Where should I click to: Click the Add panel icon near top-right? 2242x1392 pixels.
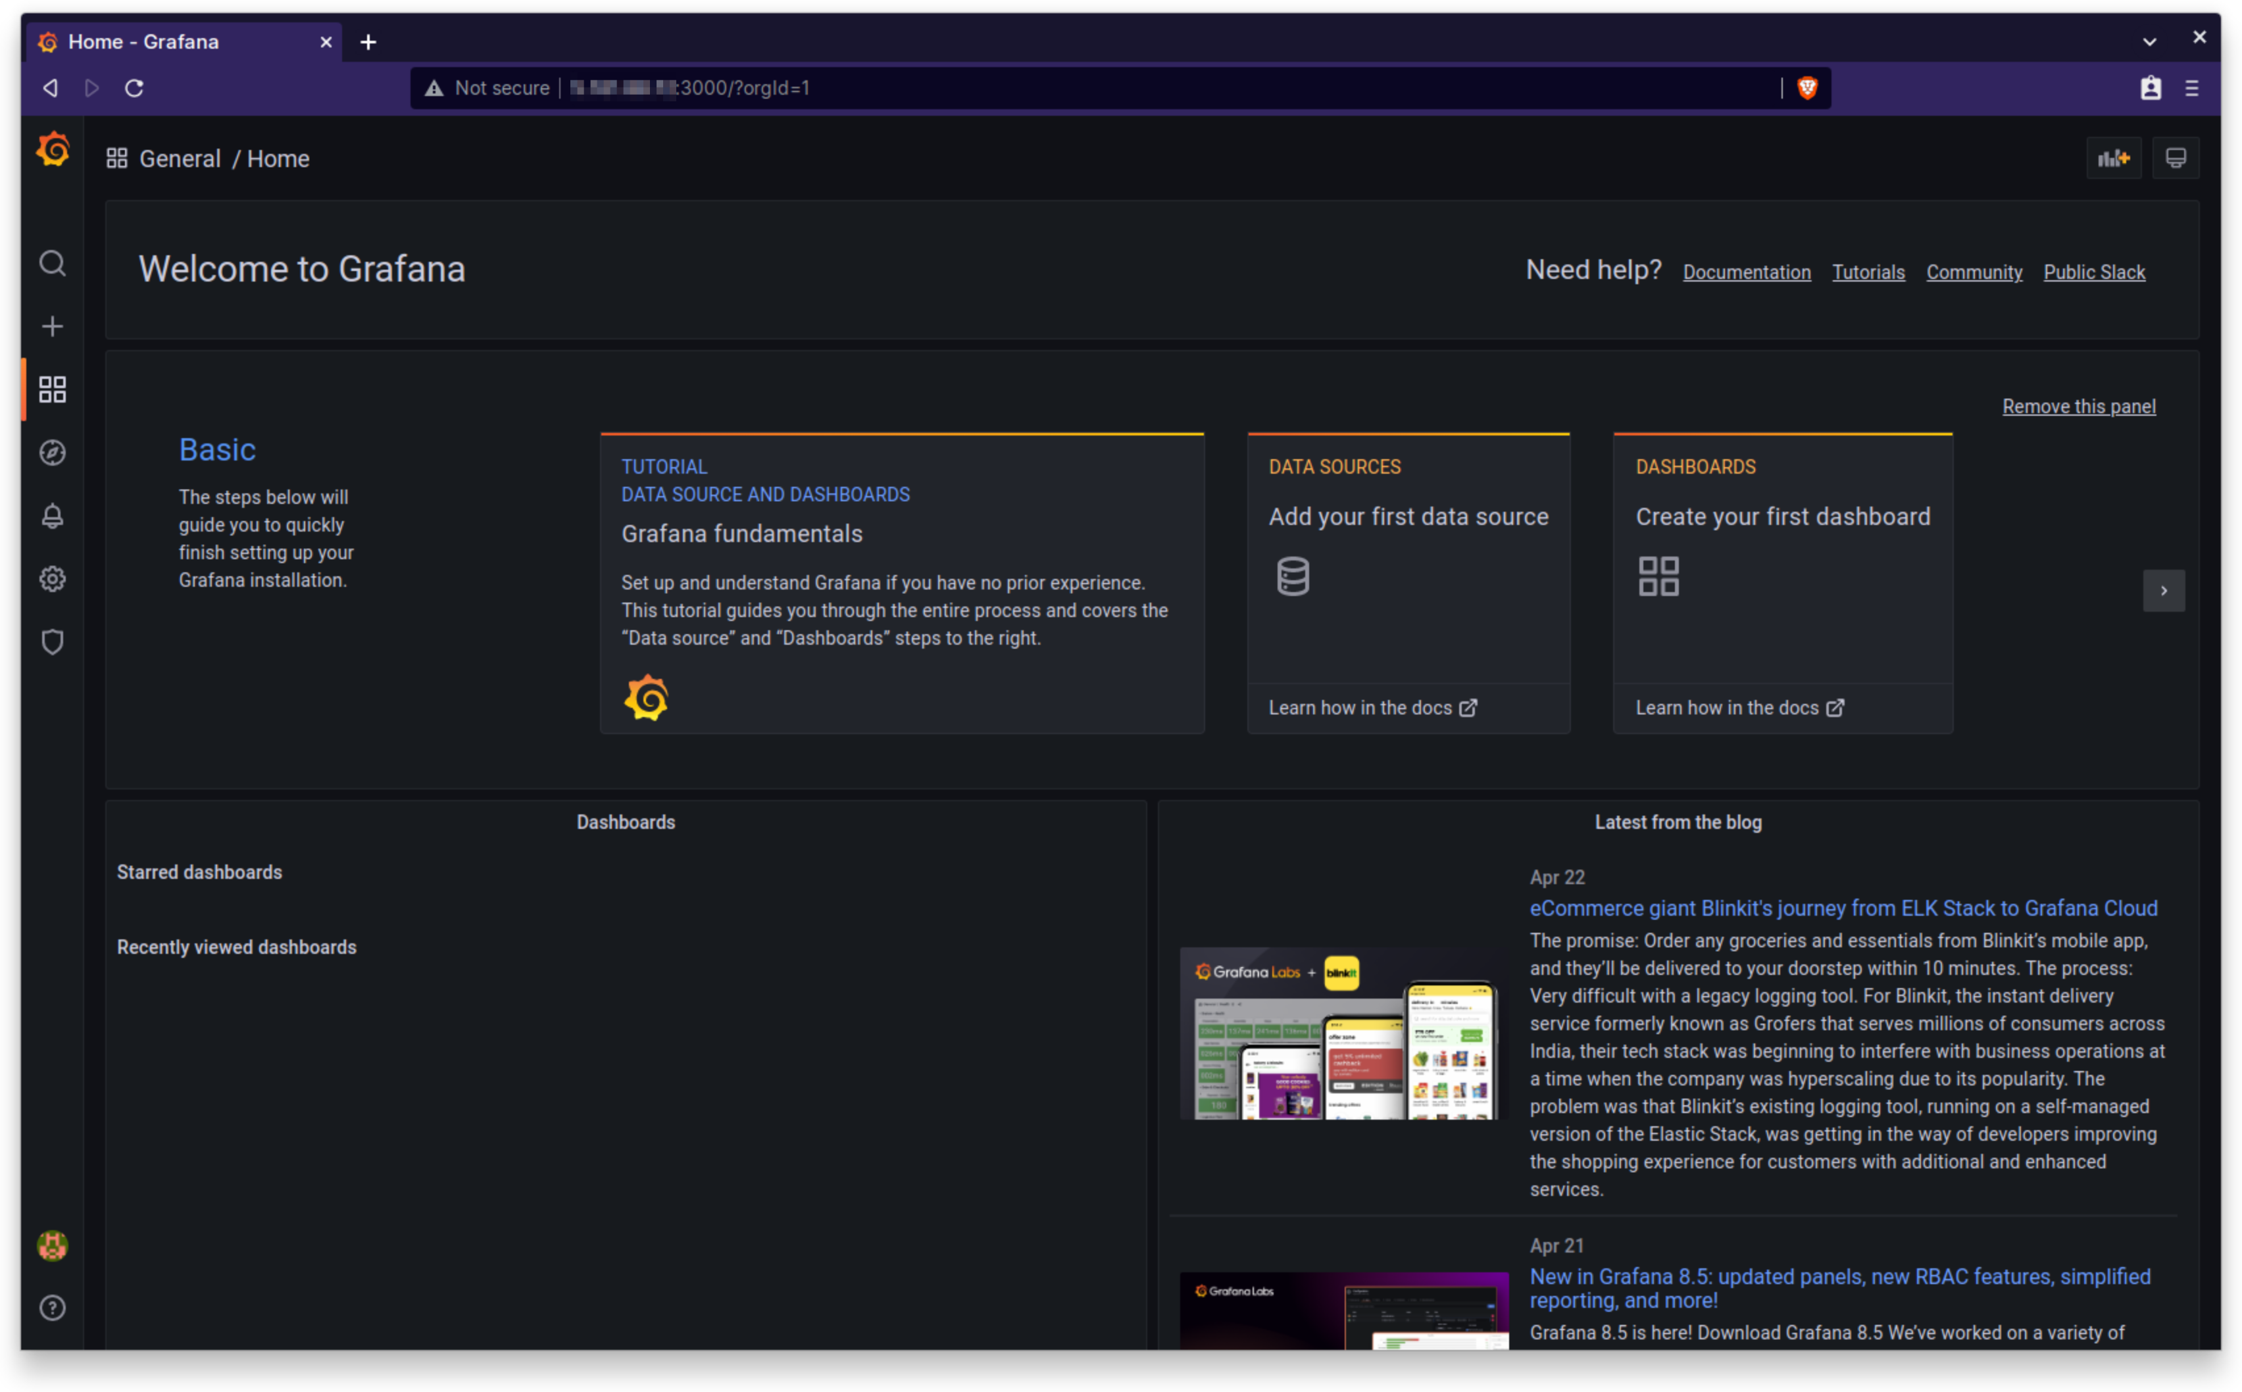[2114, 157]
